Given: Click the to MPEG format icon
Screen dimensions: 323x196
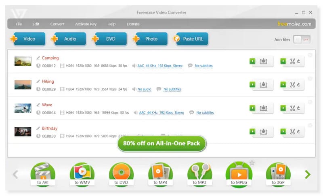Looking at the screenshot, I should tap(239, 174).
